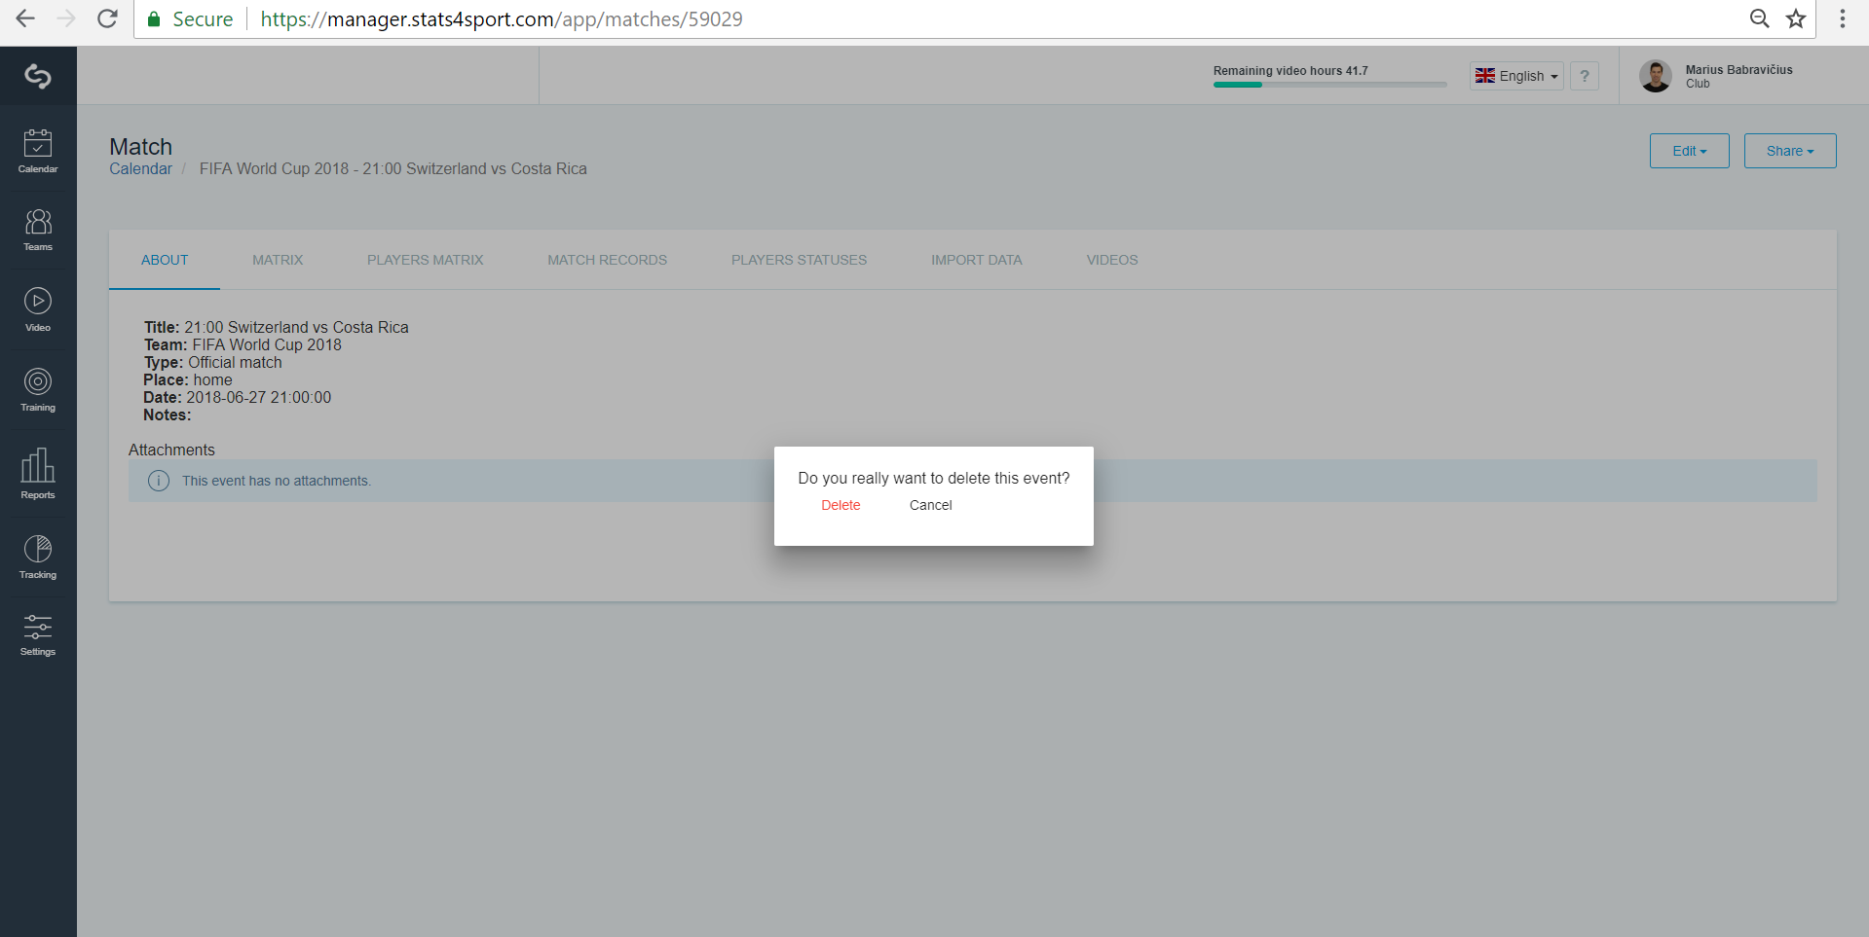Click the text "Team: FIFA World Cup 2018"

(x=243, y=344)
